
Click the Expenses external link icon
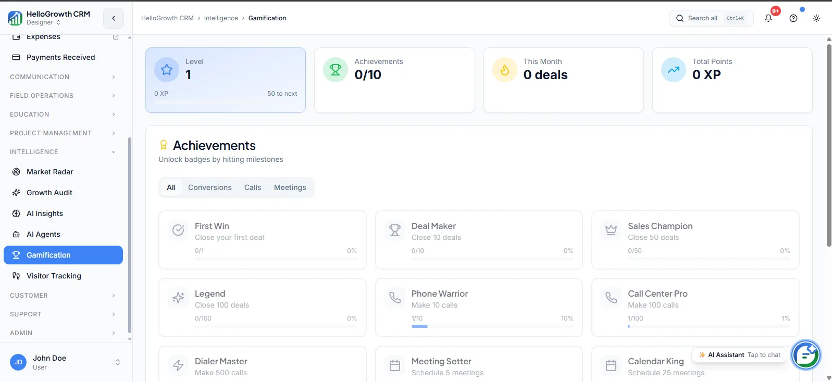[x=116, y=37]
